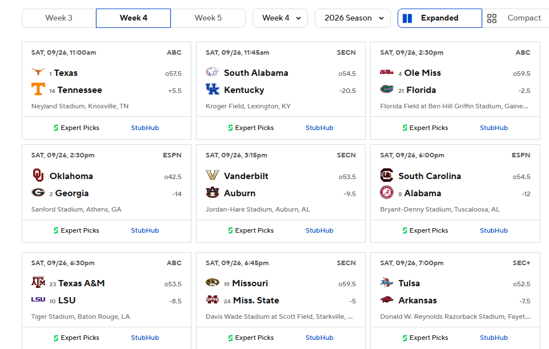
Task: Click the Kentucky UK logo icon
Action: coord(213,89)
